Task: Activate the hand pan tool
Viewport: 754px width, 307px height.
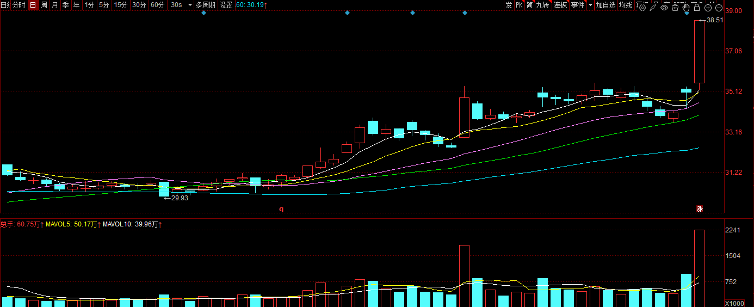Action: click(686, 7)
